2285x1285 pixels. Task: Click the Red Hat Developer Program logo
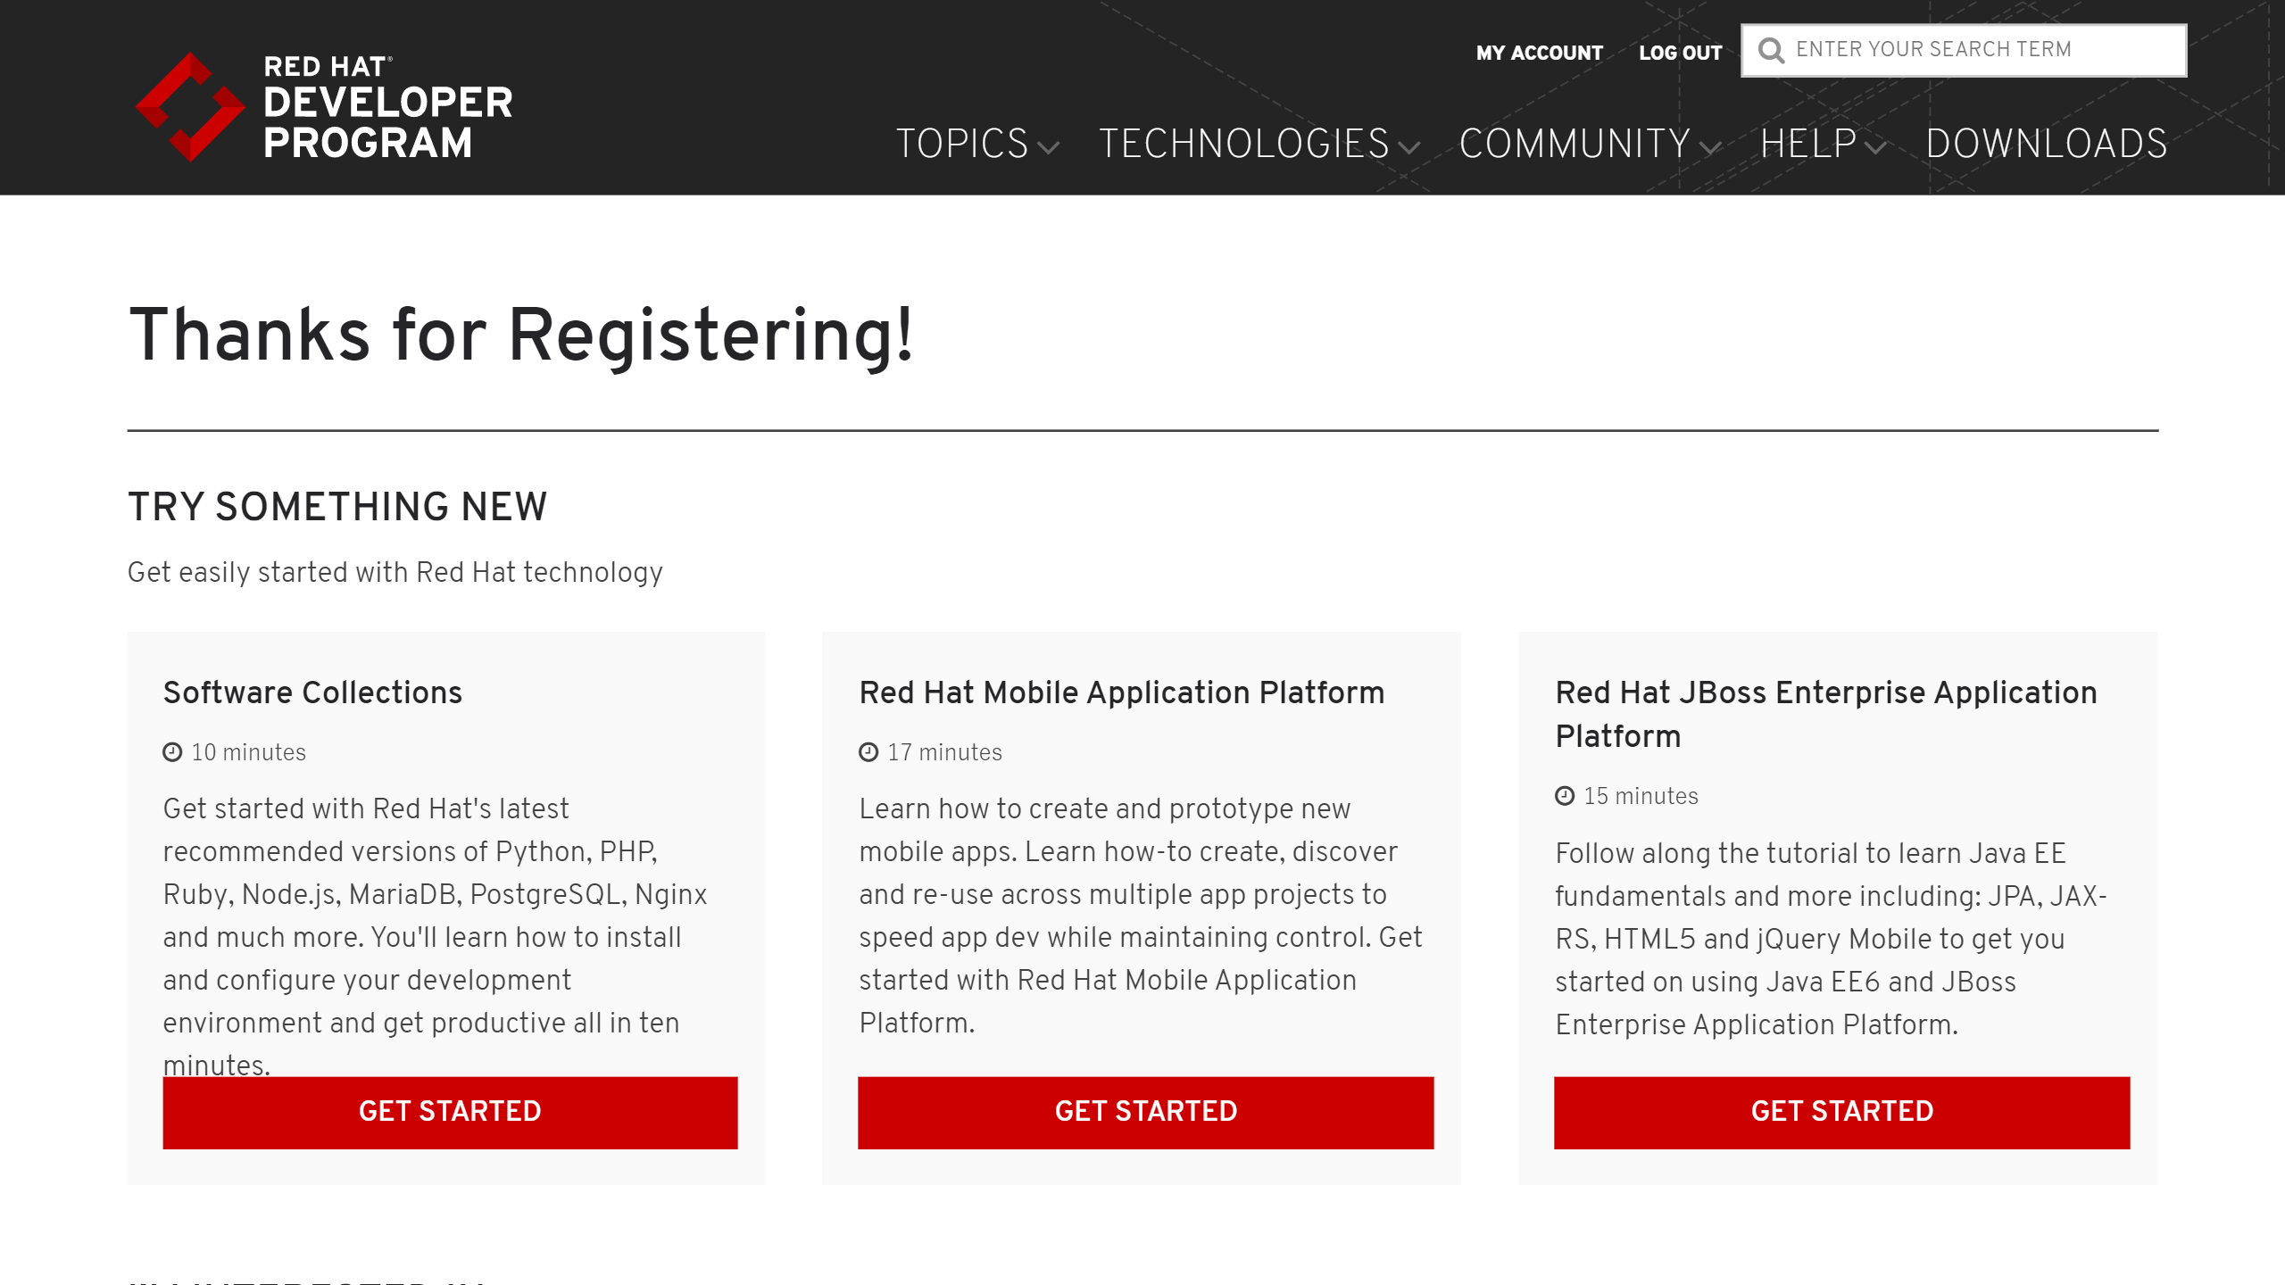pos(324,107)
